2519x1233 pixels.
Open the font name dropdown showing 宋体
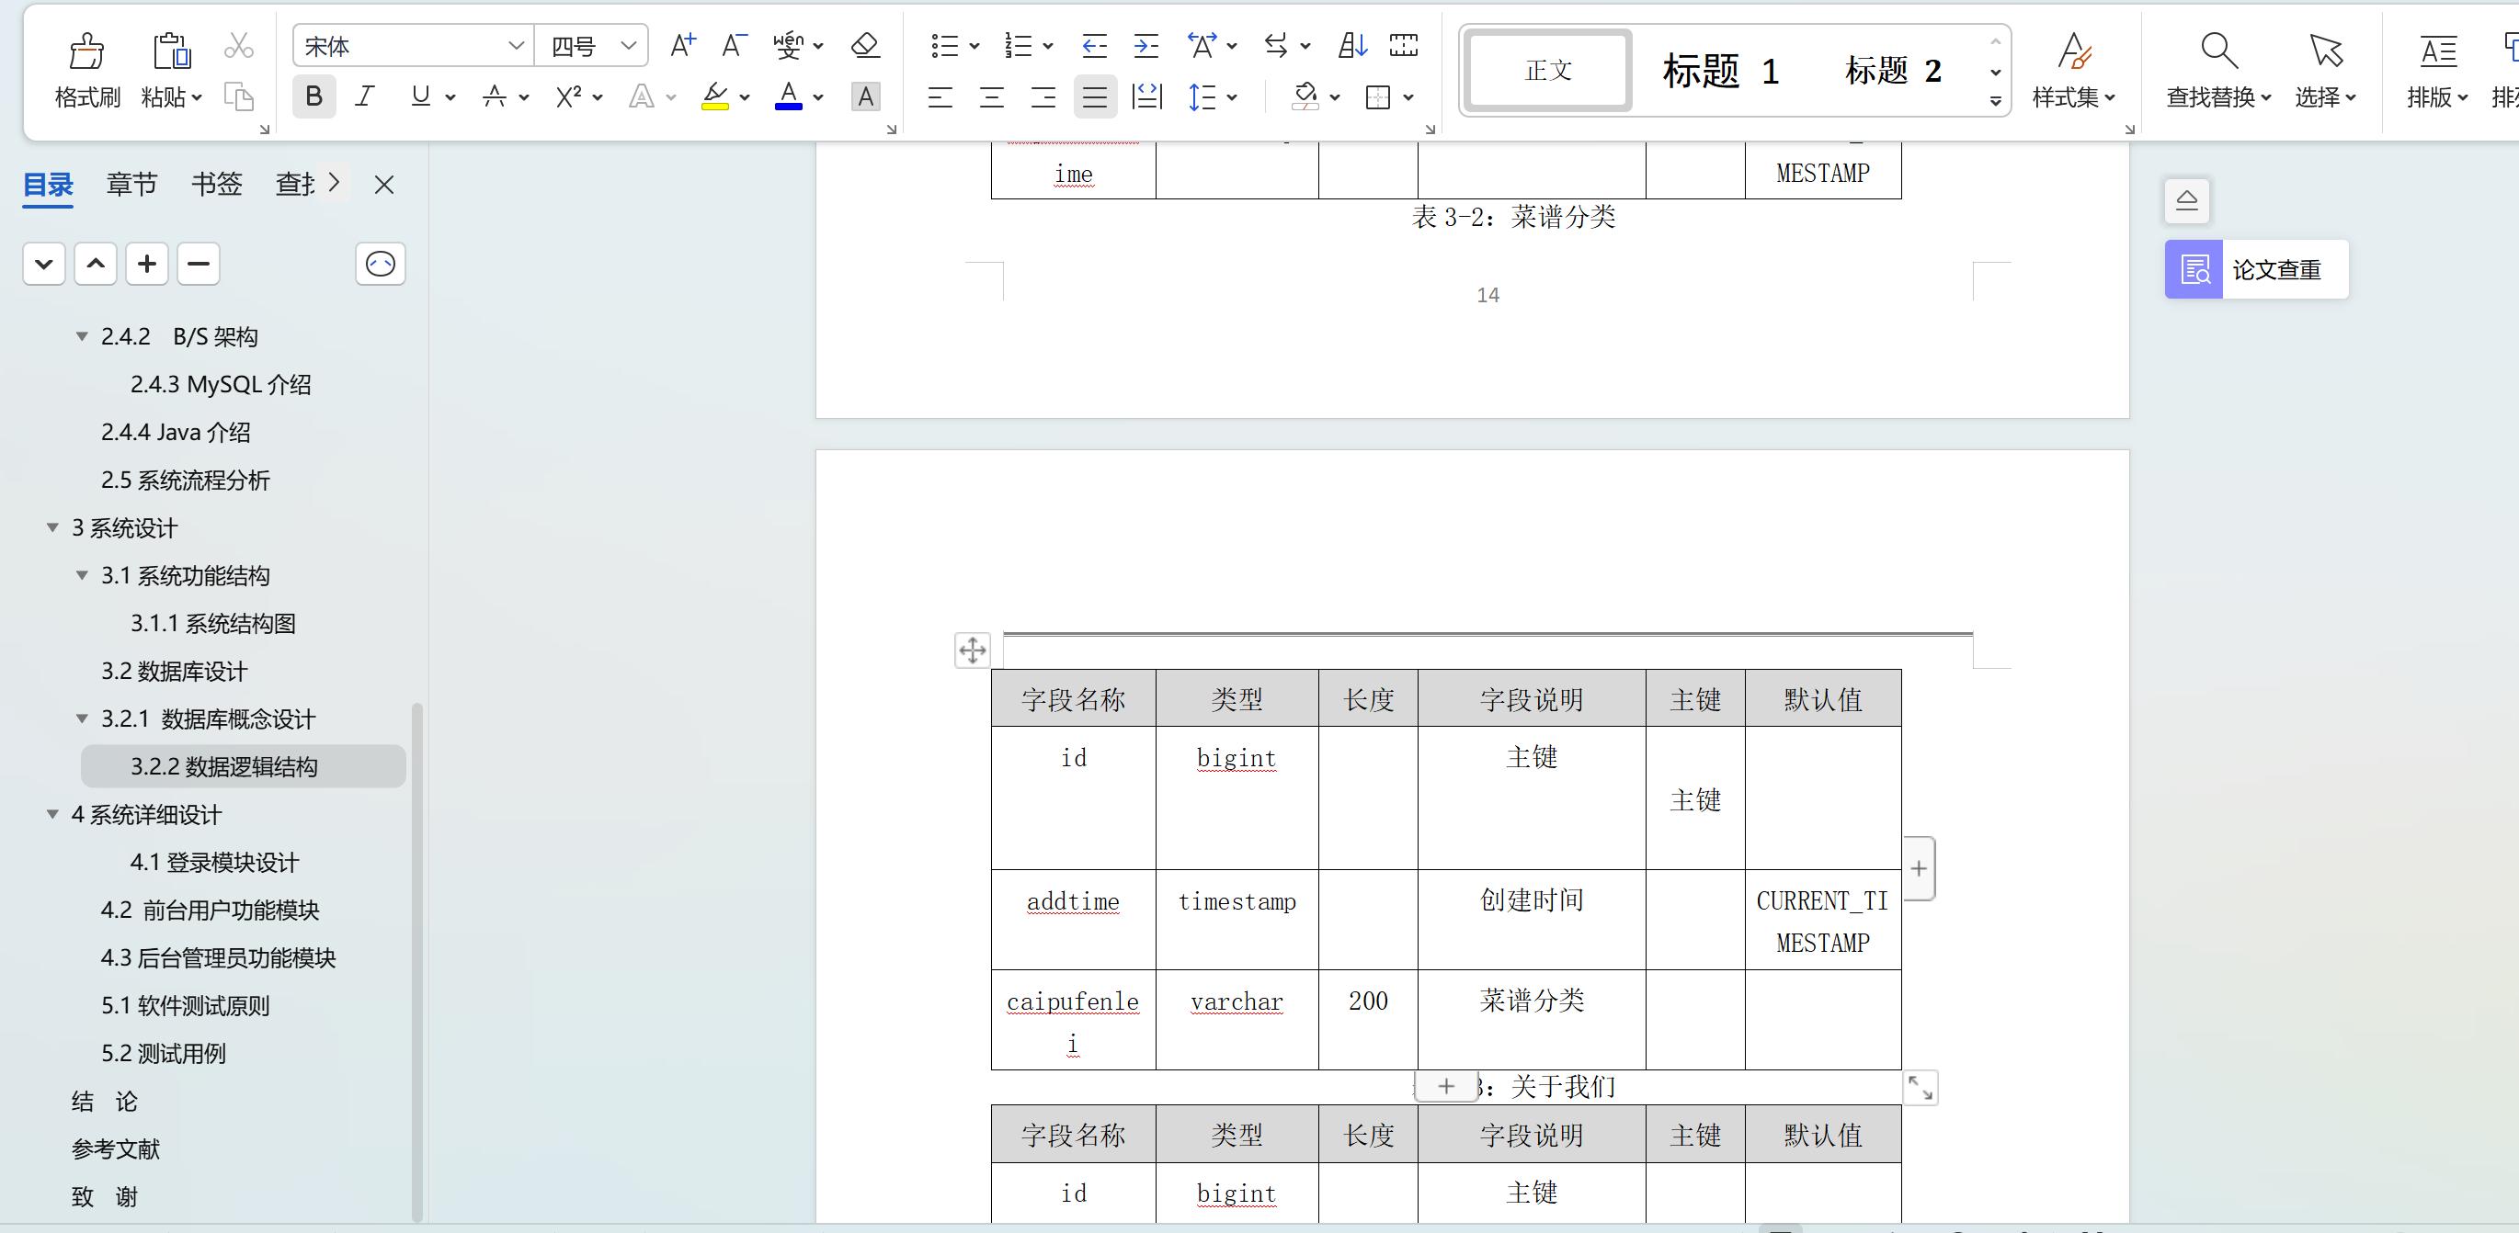click(517, 46)
